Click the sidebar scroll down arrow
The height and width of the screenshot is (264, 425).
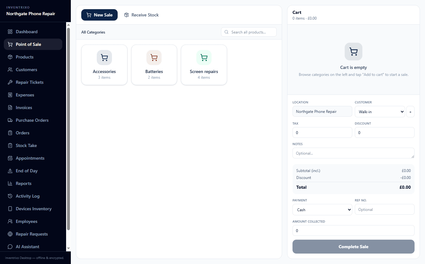[x=68, y=249]
